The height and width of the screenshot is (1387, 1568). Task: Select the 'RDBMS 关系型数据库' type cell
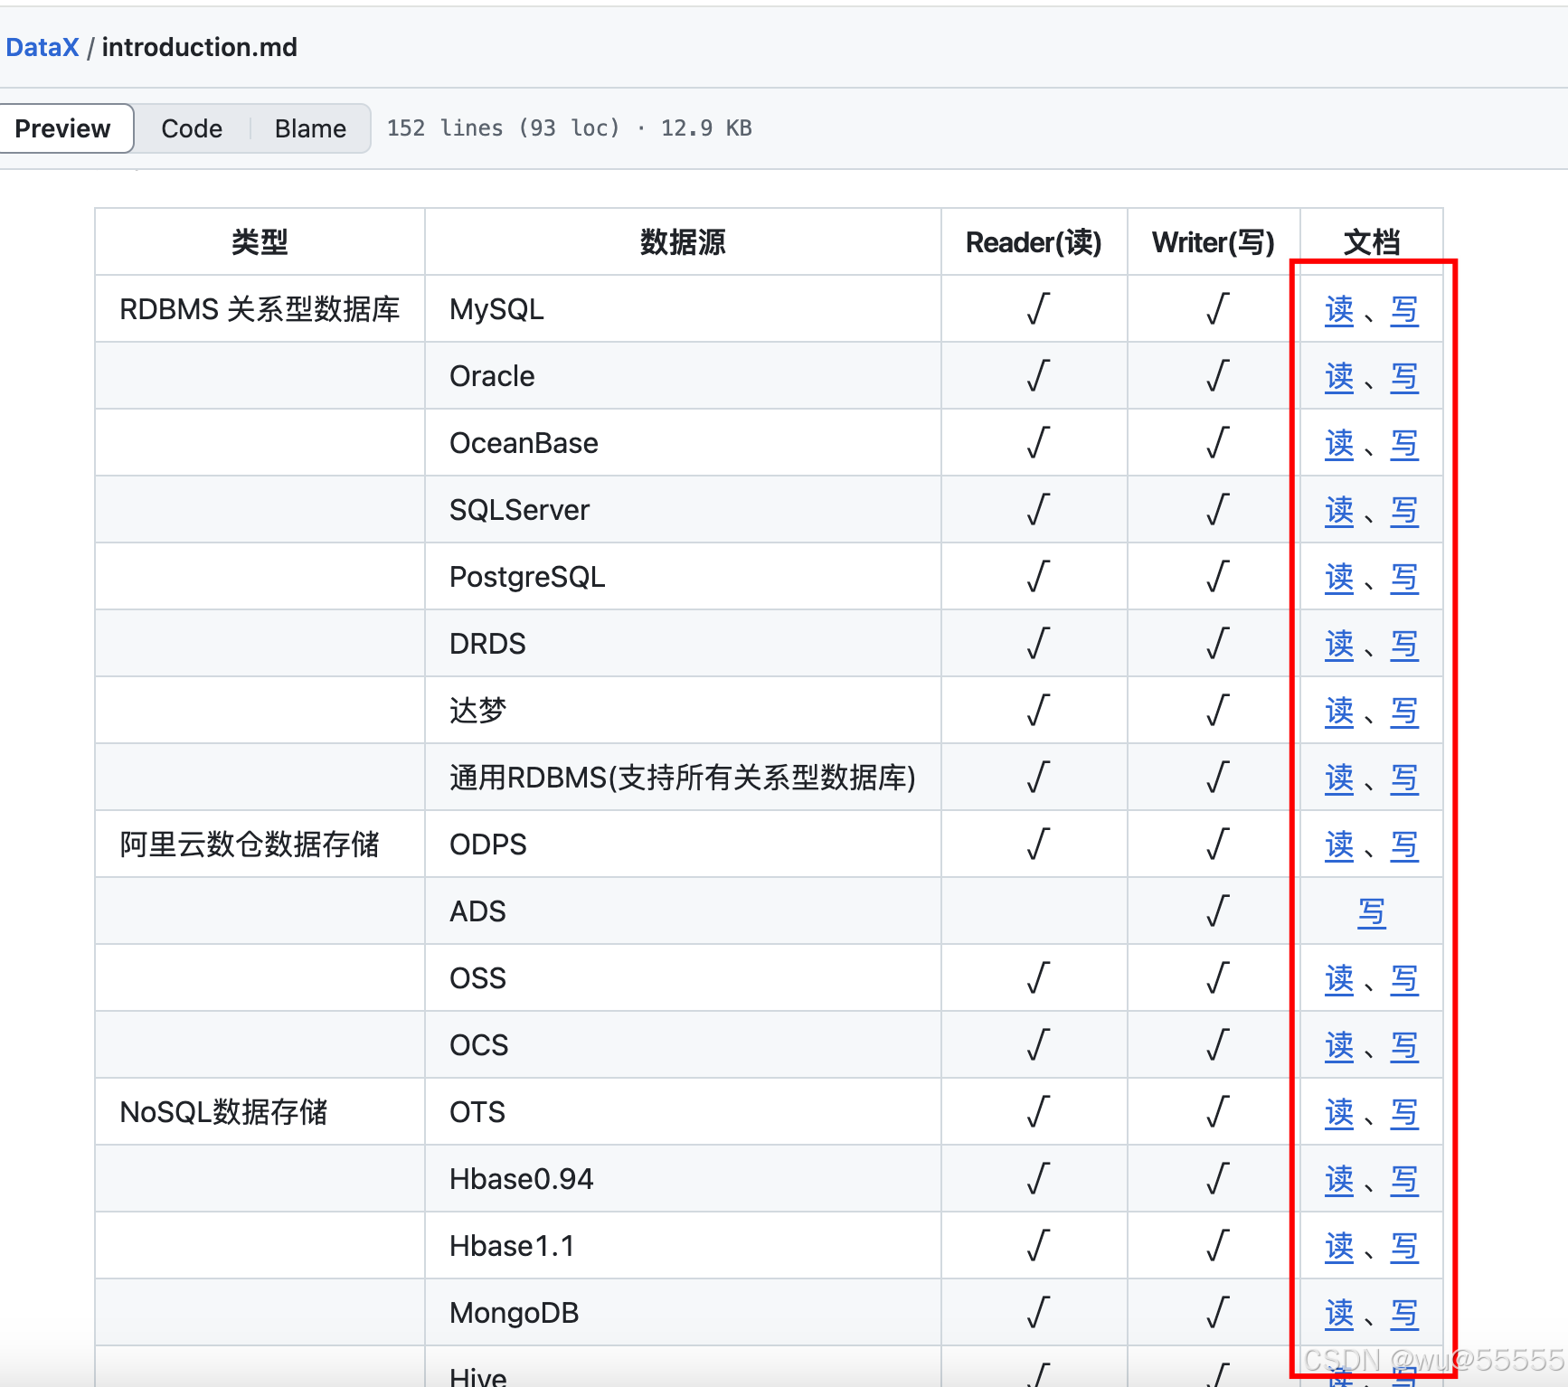(260, 309)
